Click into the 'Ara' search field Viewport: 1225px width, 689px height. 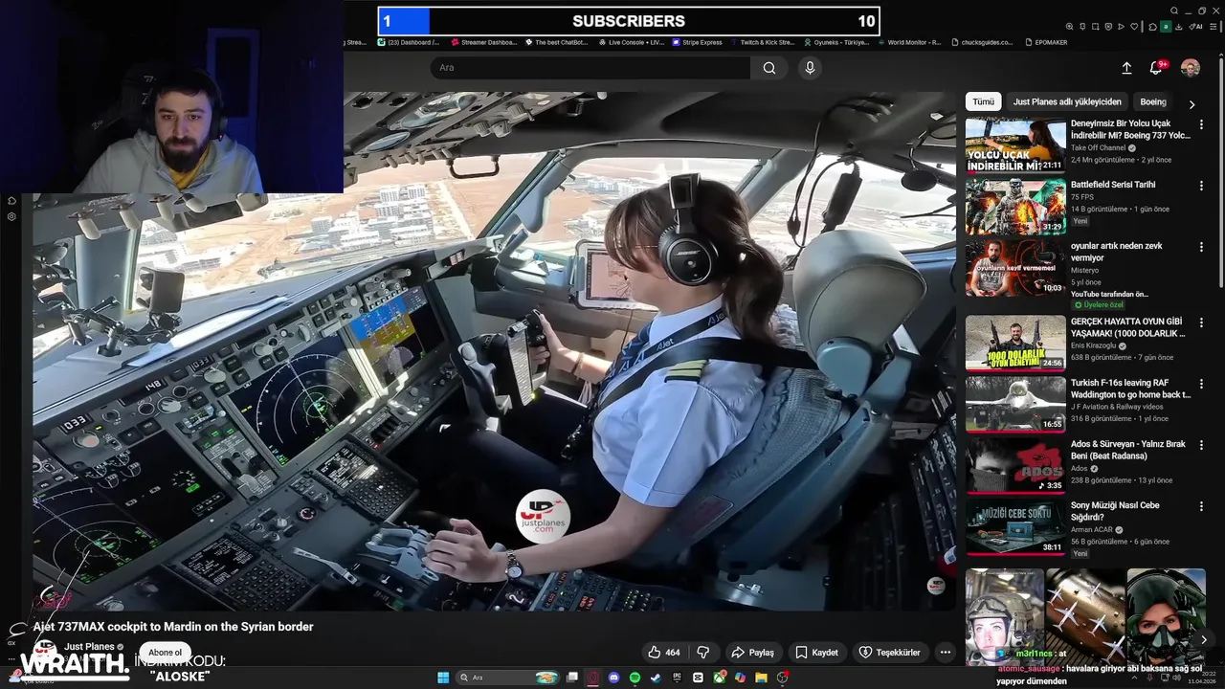(x=590, y=68)
